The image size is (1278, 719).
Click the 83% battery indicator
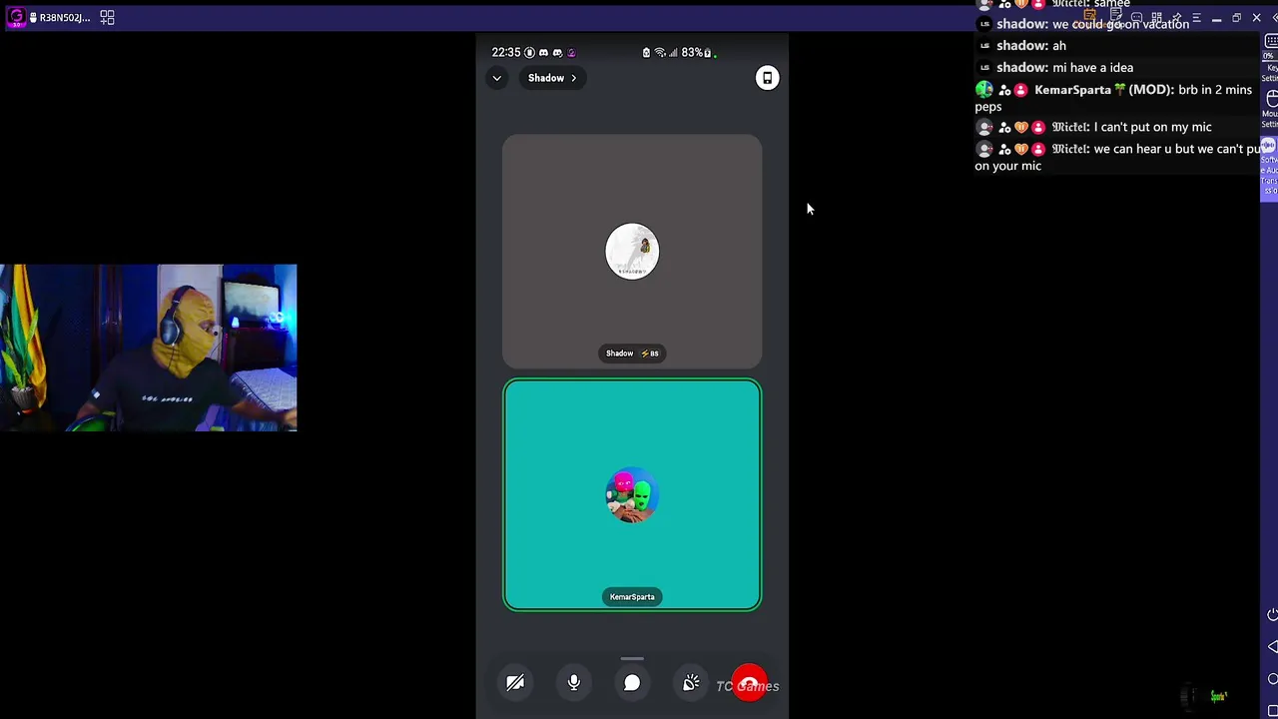tap(697, 52)
